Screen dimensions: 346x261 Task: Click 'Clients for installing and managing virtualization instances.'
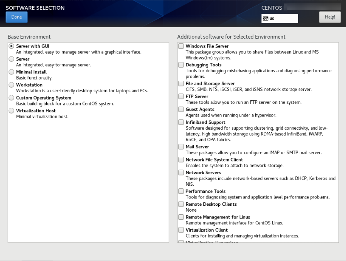[x=242, y=236]
